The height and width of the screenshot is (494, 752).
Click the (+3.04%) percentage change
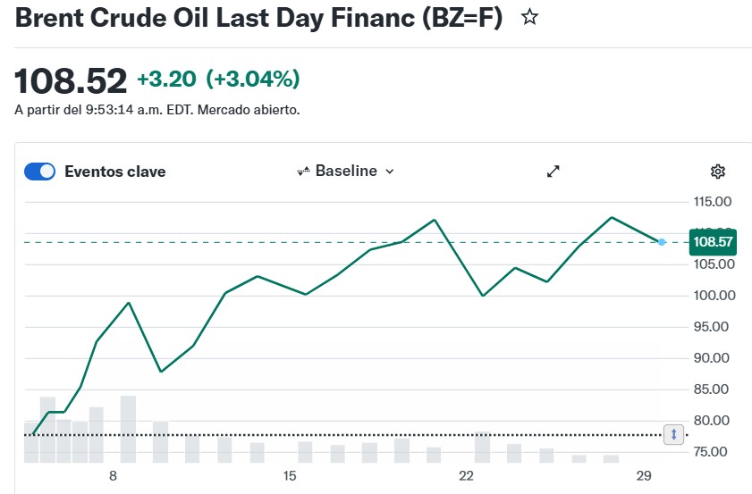click(253, 80)
